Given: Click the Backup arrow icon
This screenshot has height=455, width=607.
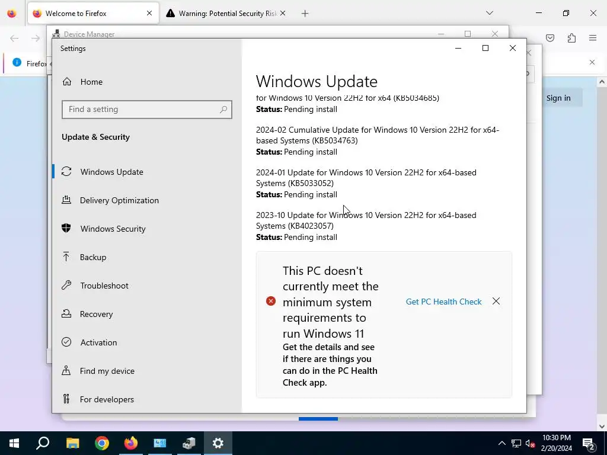Looking at the screenshot, I should coord(66,257).
